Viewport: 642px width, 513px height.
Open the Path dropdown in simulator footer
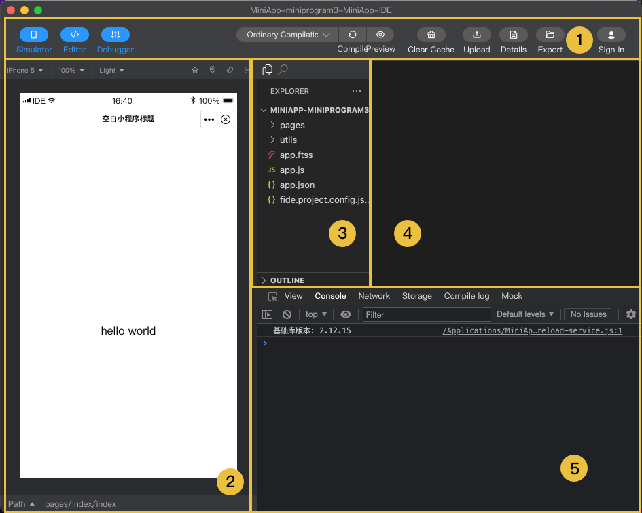point(21,504)
